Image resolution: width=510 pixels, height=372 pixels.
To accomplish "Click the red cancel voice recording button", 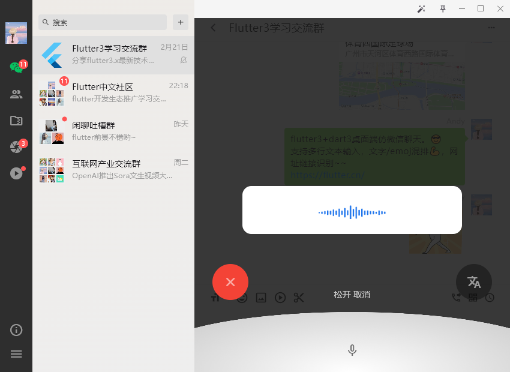I will pyautogui.click(x=230, y=282).
